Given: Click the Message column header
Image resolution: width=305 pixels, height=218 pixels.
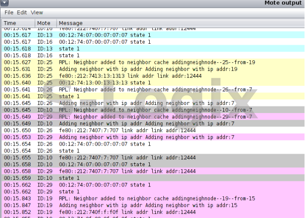Looking at the screenshot, I should pyautogui.click(x=180, y=23).
